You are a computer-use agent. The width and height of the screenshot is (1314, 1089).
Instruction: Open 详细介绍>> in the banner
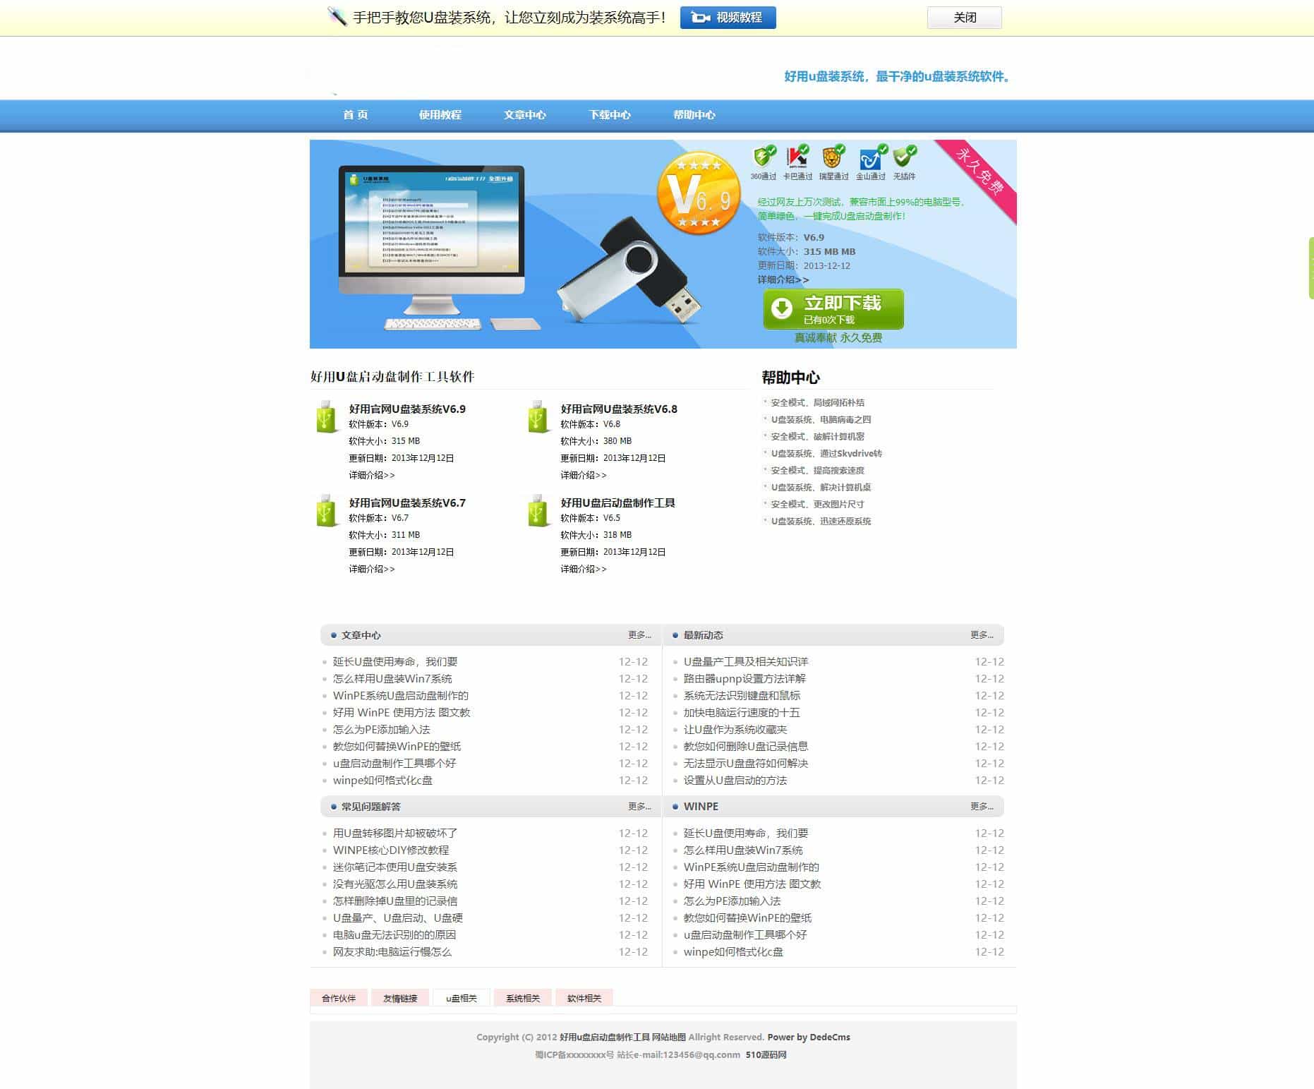point(783,279)
